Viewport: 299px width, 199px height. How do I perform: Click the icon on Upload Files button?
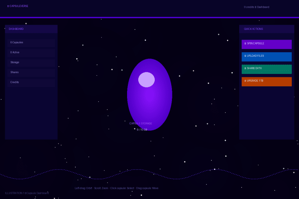pos(245,56)
